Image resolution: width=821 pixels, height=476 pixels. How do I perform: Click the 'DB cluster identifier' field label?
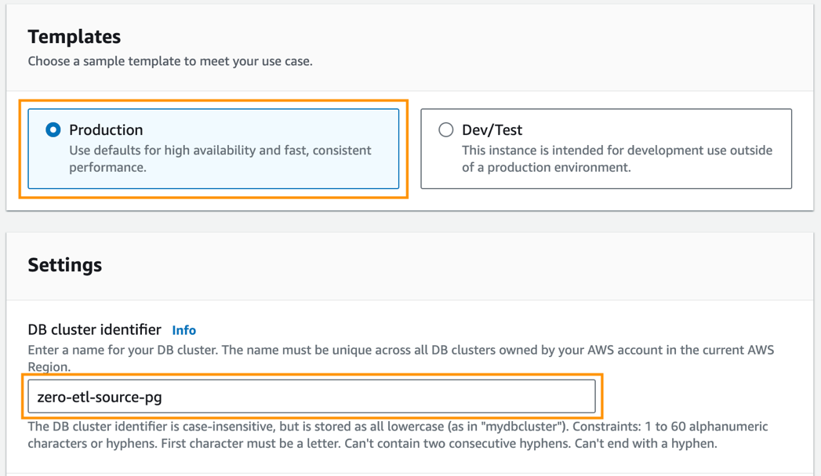pos(94,330)
